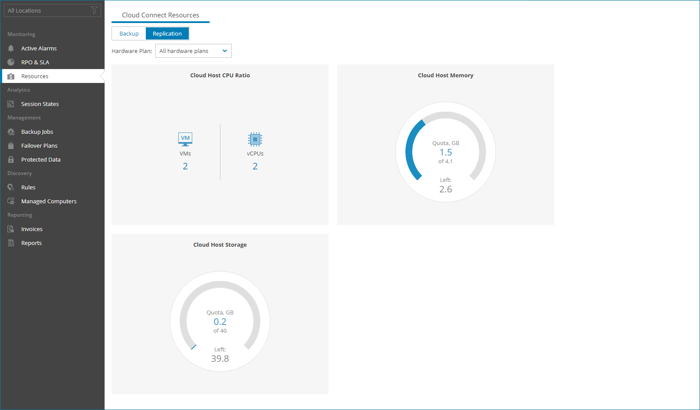Select the RPO & SLA pie chart icon

(x=11, y=62)
